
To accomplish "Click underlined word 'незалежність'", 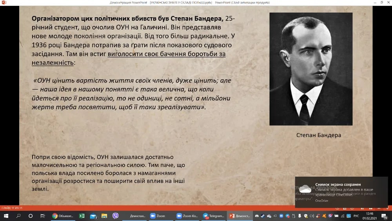I will click(x=53, y=62).
